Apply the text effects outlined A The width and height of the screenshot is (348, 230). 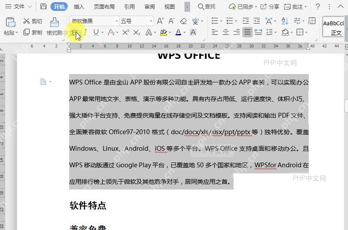[148, 32]
